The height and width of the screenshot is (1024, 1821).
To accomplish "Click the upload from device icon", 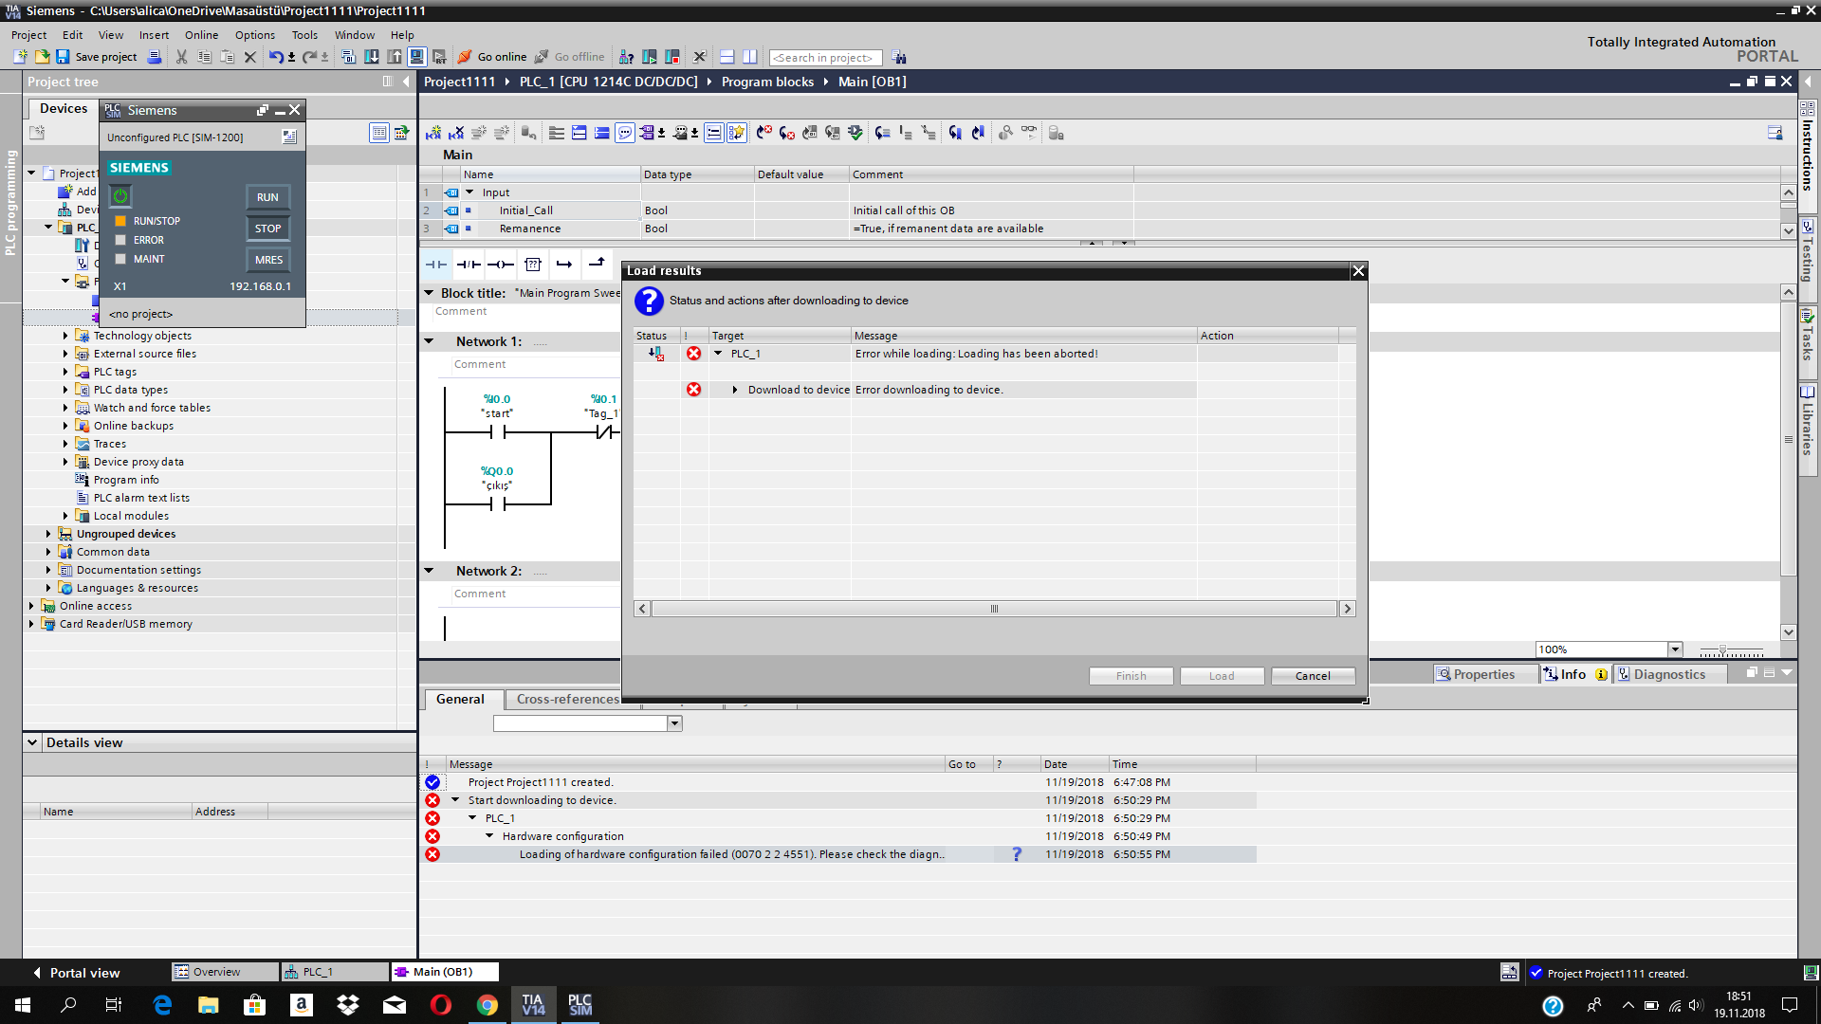I will tap(395, 57).
